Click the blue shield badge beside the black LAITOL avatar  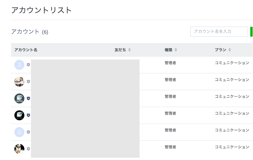pos(28,115)
